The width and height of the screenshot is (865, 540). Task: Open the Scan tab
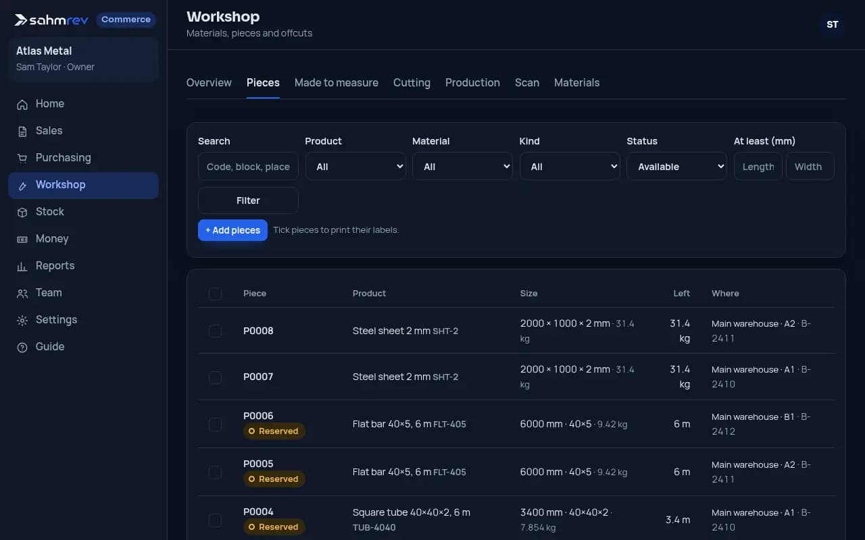tap(527, 82)
